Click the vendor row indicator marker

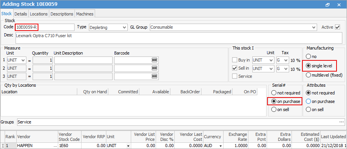point(3,146)
